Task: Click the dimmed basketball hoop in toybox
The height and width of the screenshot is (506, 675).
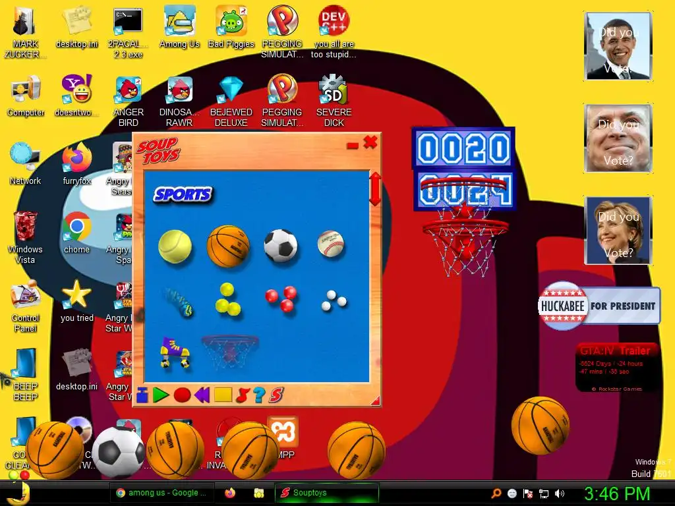Action: pos(230,351)
